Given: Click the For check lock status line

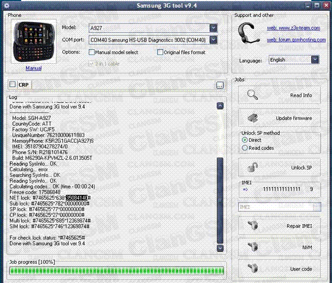Looking at the screenshot, I should (x=47, y=238).
